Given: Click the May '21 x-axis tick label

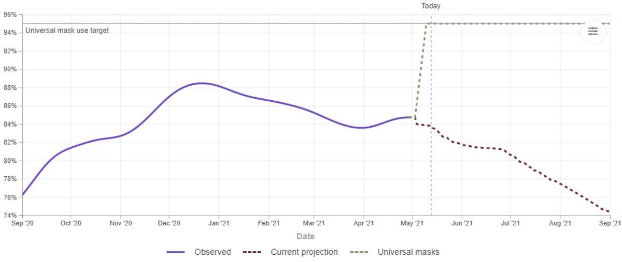Looking at the screenshot, I should pos(412,223).
